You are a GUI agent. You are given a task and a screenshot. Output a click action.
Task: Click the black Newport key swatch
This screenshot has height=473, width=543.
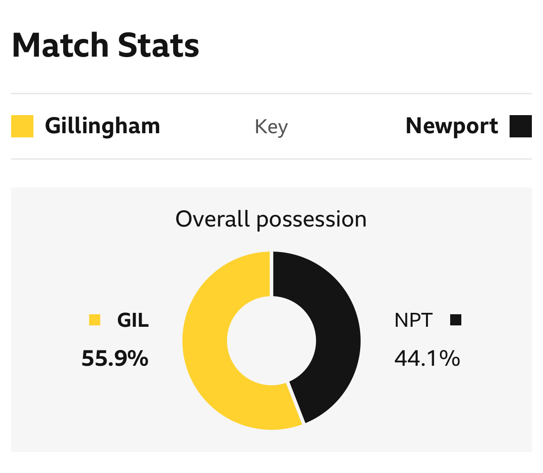pos(520,126)
